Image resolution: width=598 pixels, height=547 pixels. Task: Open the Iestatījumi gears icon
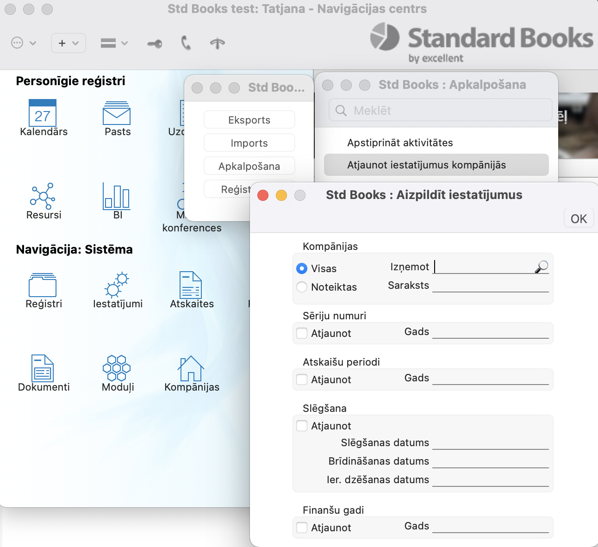[x=117, y=285]
